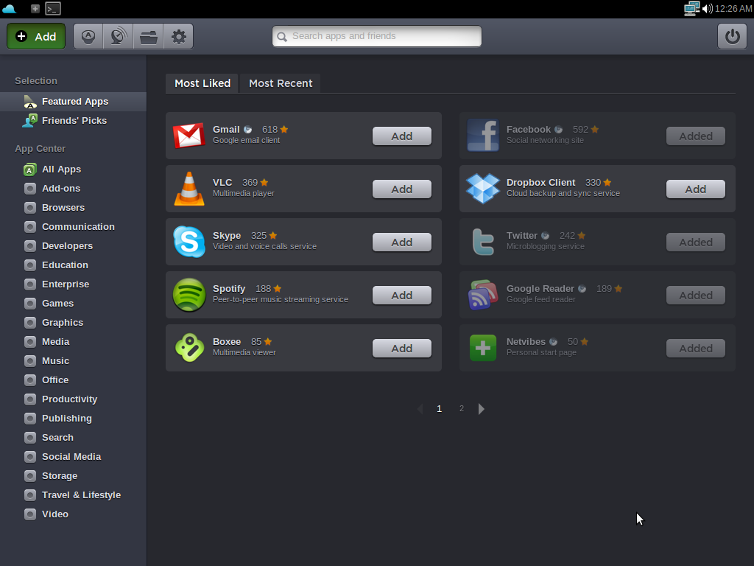
Task: Click the star beside Dropbox Client 330
Action: (607, 183)
